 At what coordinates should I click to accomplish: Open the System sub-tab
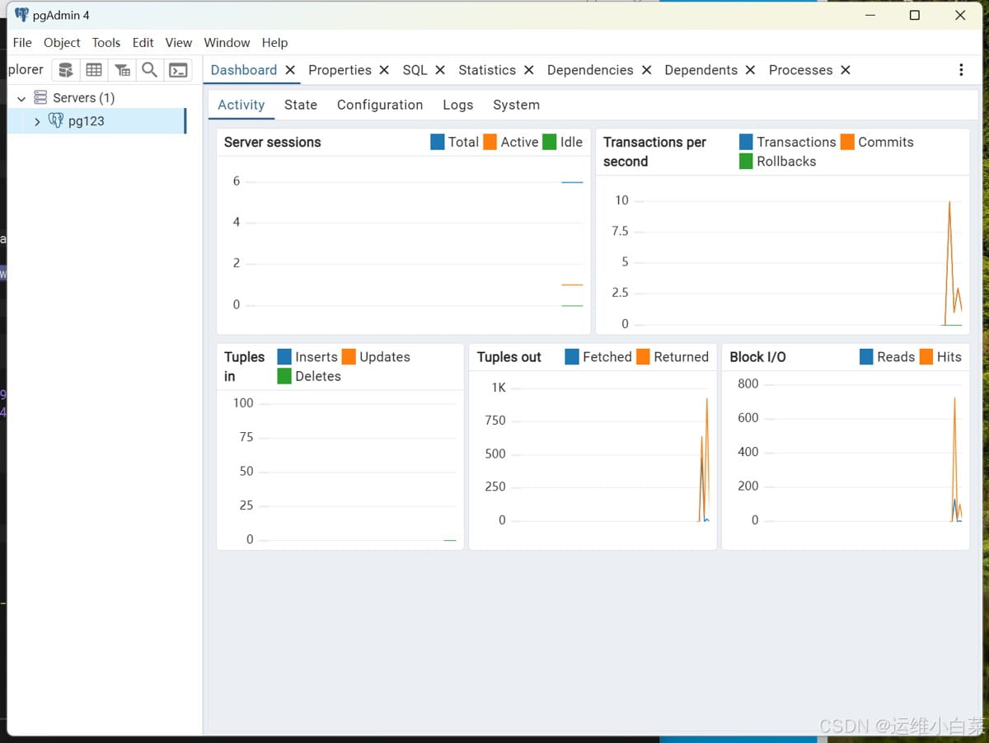pos(516,105)
